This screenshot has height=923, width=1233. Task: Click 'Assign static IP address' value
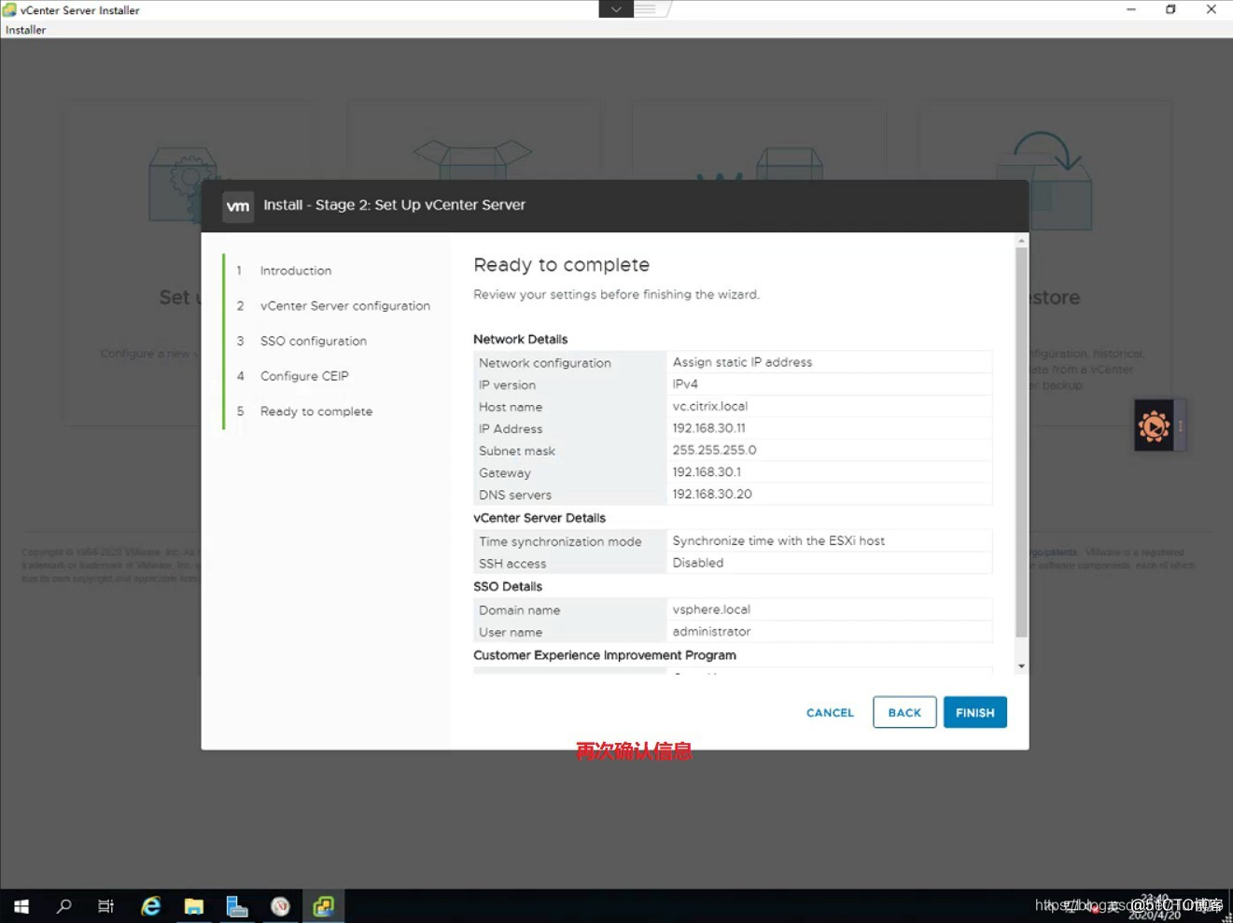coord(742,362)
